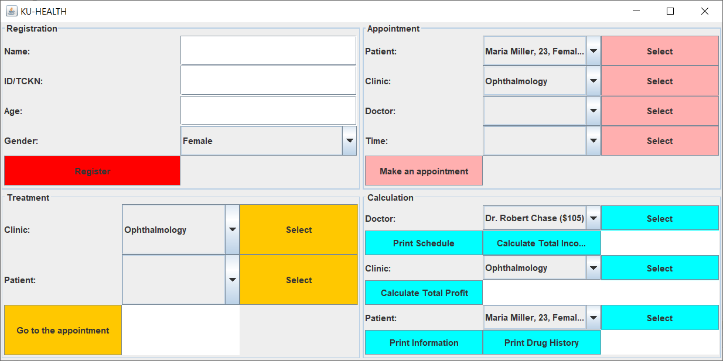The image size is (723, 361).
Task: Click the Print Drug History button
Action: click(541, 342)
